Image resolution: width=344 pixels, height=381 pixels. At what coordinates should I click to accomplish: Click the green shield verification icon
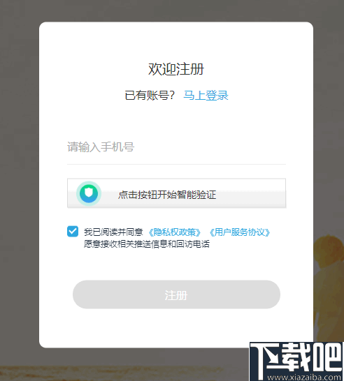pyautogui.click(x=89, y=193)
